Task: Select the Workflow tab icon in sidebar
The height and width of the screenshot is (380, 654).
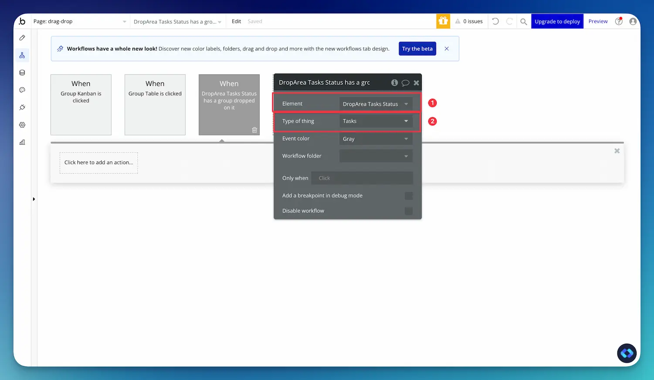Action: (x=22, y=55)
